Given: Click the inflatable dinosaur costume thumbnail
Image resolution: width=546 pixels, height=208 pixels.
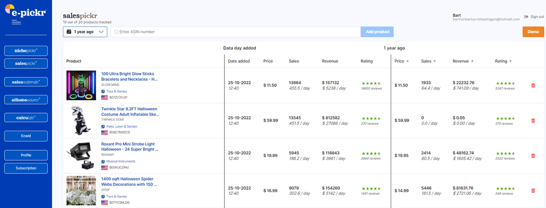Looking at the screenshot, I should tap(81, 120).
